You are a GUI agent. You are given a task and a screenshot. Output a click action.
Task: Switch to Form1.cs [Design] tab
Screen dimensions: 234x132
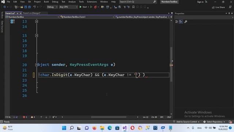click(x=32, y=13)
